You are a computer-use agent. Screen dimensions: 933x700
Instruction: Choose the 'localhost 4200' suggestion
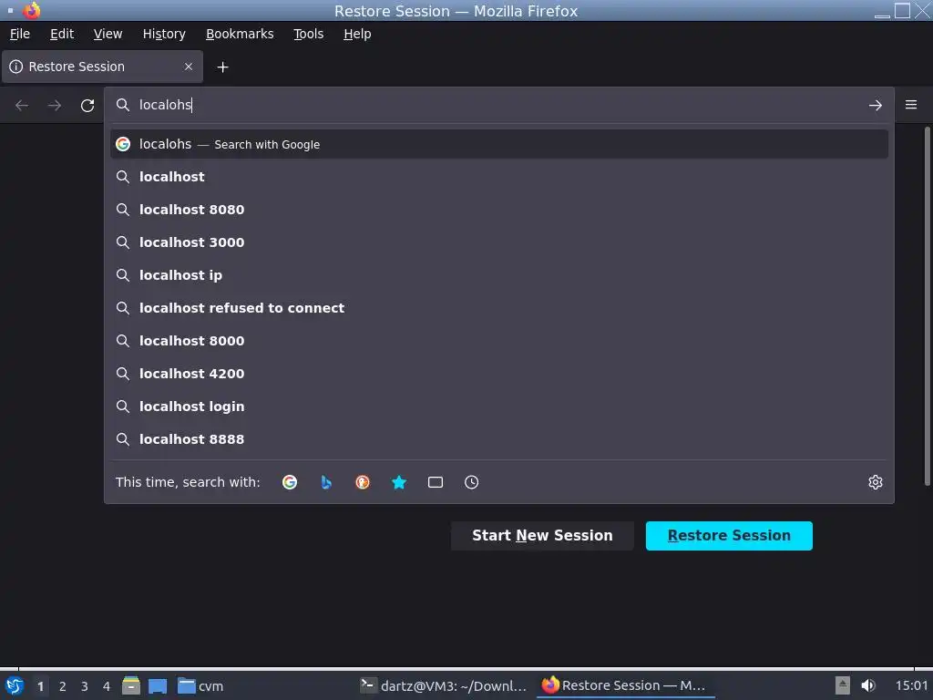click(498, 373)
